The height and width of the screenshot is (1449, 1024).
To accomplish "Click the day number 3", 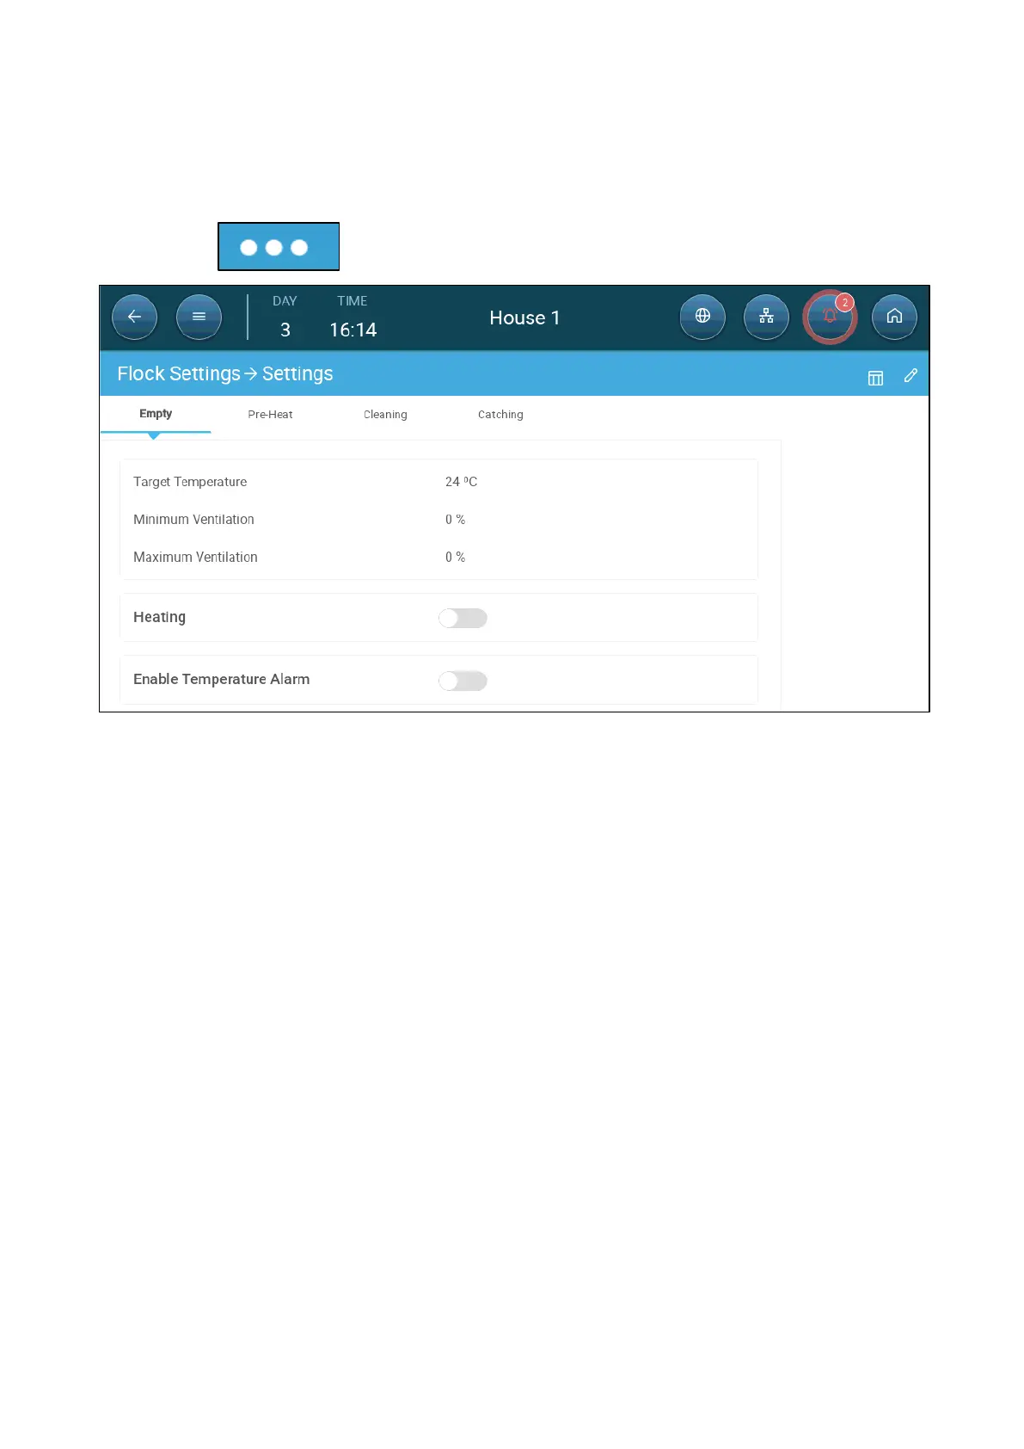I will click(285, 330).
